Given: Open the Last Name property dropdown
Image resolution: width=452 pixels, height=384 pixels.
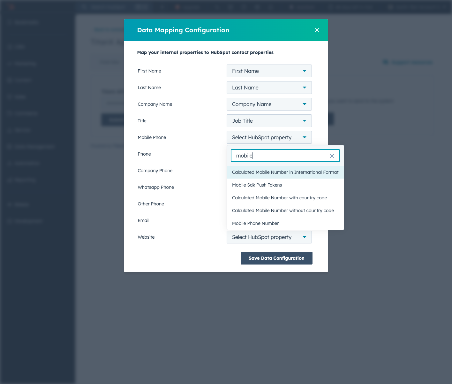Looking at the screenshot, I should coord(269,88).
